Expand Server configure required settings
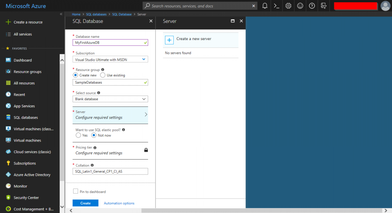392x213 pixels. point(110,115)
